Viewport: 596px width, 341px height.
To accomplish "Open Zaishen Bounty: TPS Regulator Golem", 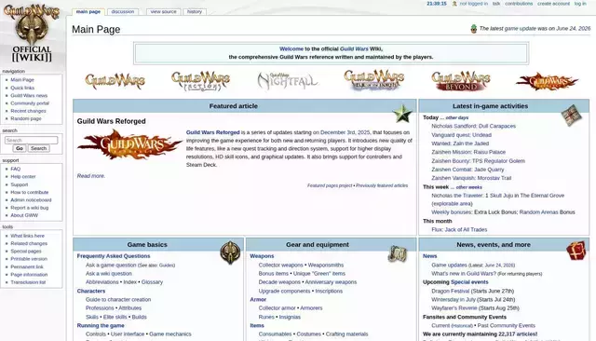I will pos(478,161).
